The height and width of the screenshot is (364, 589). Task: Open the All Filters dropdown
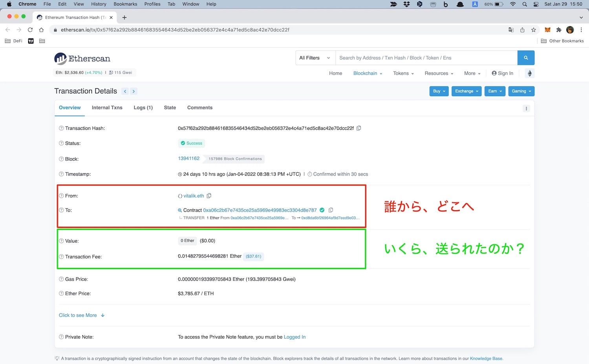[315, 58]
